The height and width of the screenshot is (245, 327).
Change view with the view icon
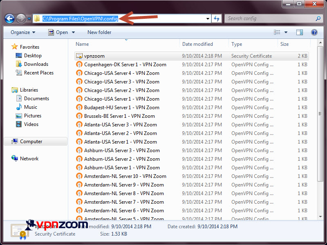pos(277,32)
